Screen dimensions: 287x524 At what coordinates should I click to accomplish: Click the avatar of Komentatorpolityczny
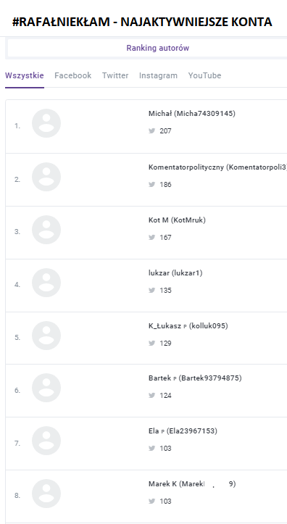[x=46, y=177]
